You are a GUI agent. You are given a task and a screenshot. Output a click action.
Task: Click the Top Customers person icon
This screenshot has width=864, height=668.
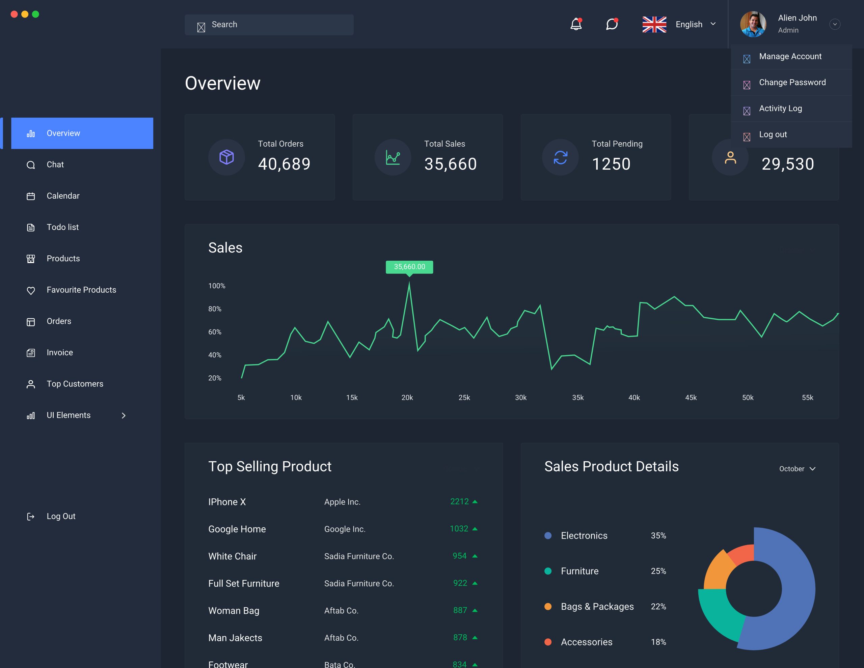[31, 384]
